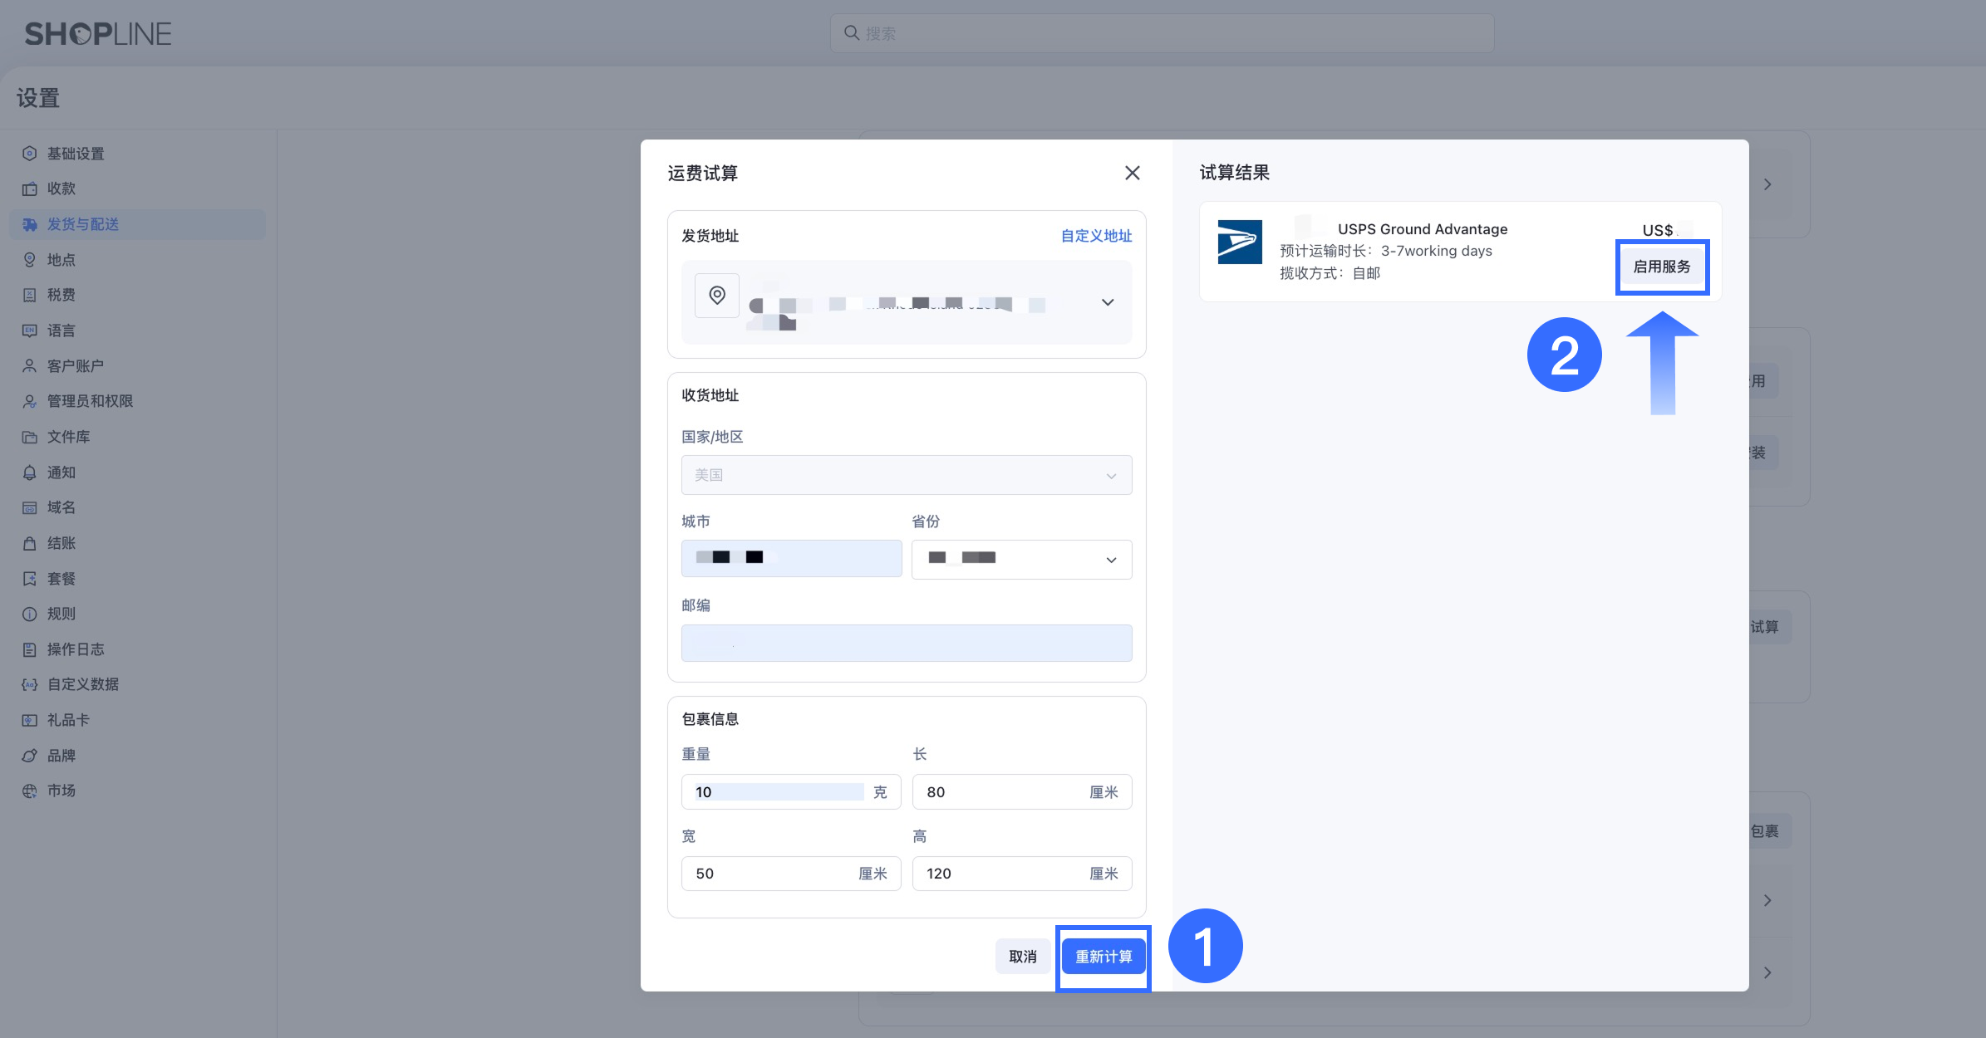Open the 国家/地区 dropdown showing 美国
Viewport: 1986px width, 1038px height.
906,475
